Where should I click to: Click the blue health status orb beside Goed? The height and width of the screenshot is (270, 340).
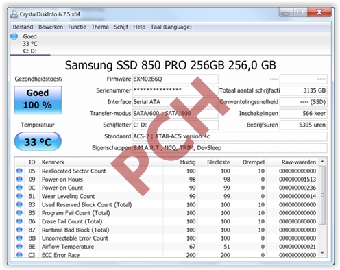[14, 36]
